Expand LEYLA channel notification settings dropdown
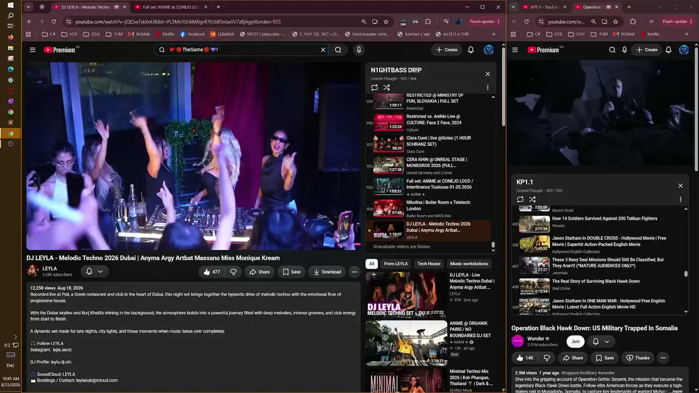699x393 pixels. [100, 271]
